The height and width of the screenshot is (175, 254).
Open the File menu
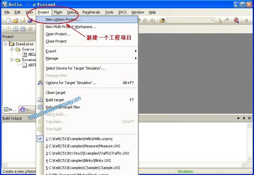click(x=7, y=12)
